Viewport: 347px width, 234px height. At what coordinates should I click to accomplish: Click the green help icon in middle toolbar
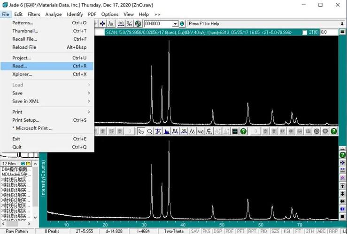pyautogui.click(x=243, y=132)
